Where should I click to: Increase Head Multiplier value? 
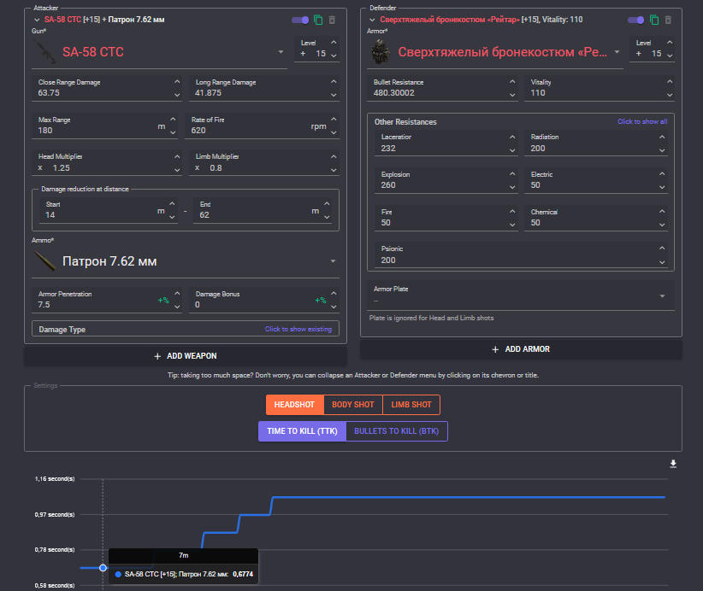[x=177, y=156]
